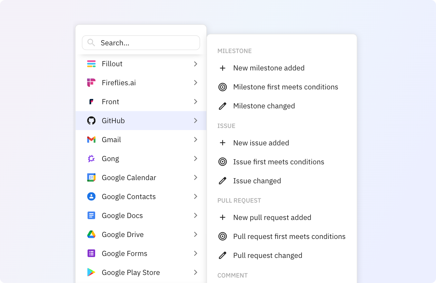Click pencil icon beside Milestone changed
Screen dimensions: 436x283
click(223, 106)
